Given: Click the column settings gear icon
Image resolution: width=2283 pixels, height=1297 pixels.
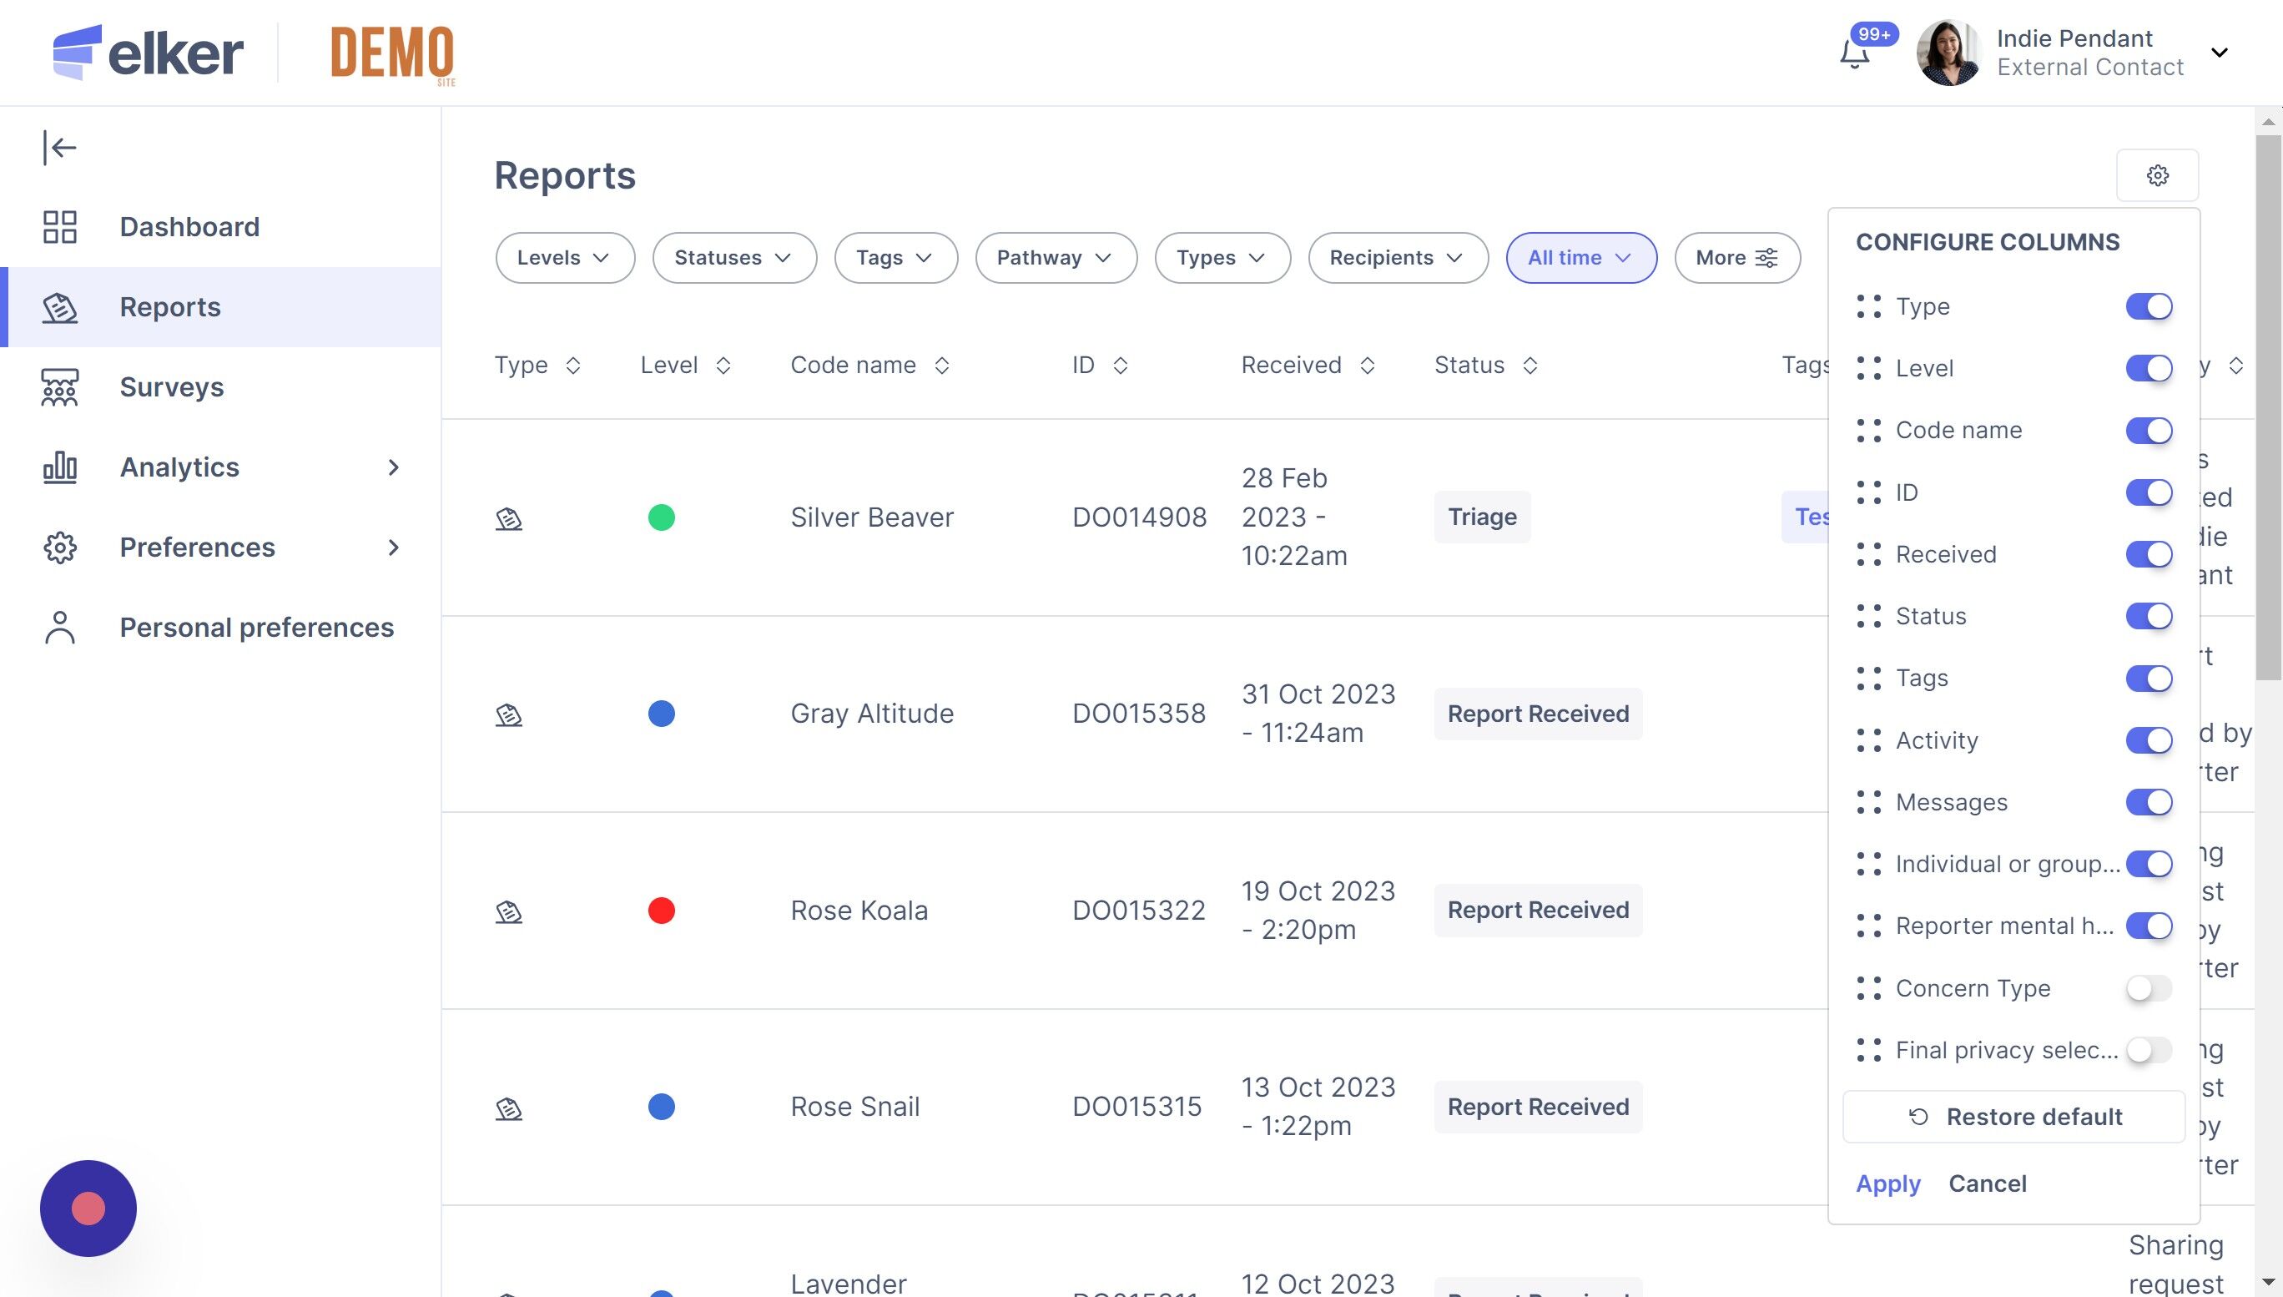Looking at the screenshot, I should [2156, 175].
